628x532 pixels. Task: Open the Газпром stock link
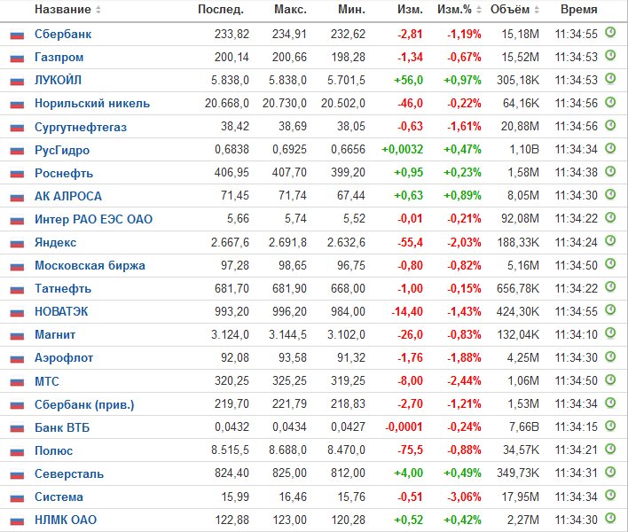pyautogui.click(x=59, y=58)
